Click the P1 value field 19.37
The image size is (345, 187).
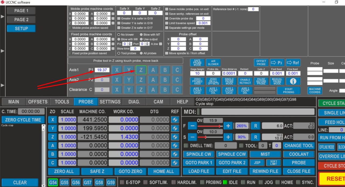click(102, 70)
